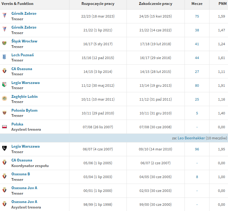Image resolution: width=228 pixels, height=211 pixels.
Task: Open Górnik Zabrze link from the 22/23 stint
Action: point(24,14)
